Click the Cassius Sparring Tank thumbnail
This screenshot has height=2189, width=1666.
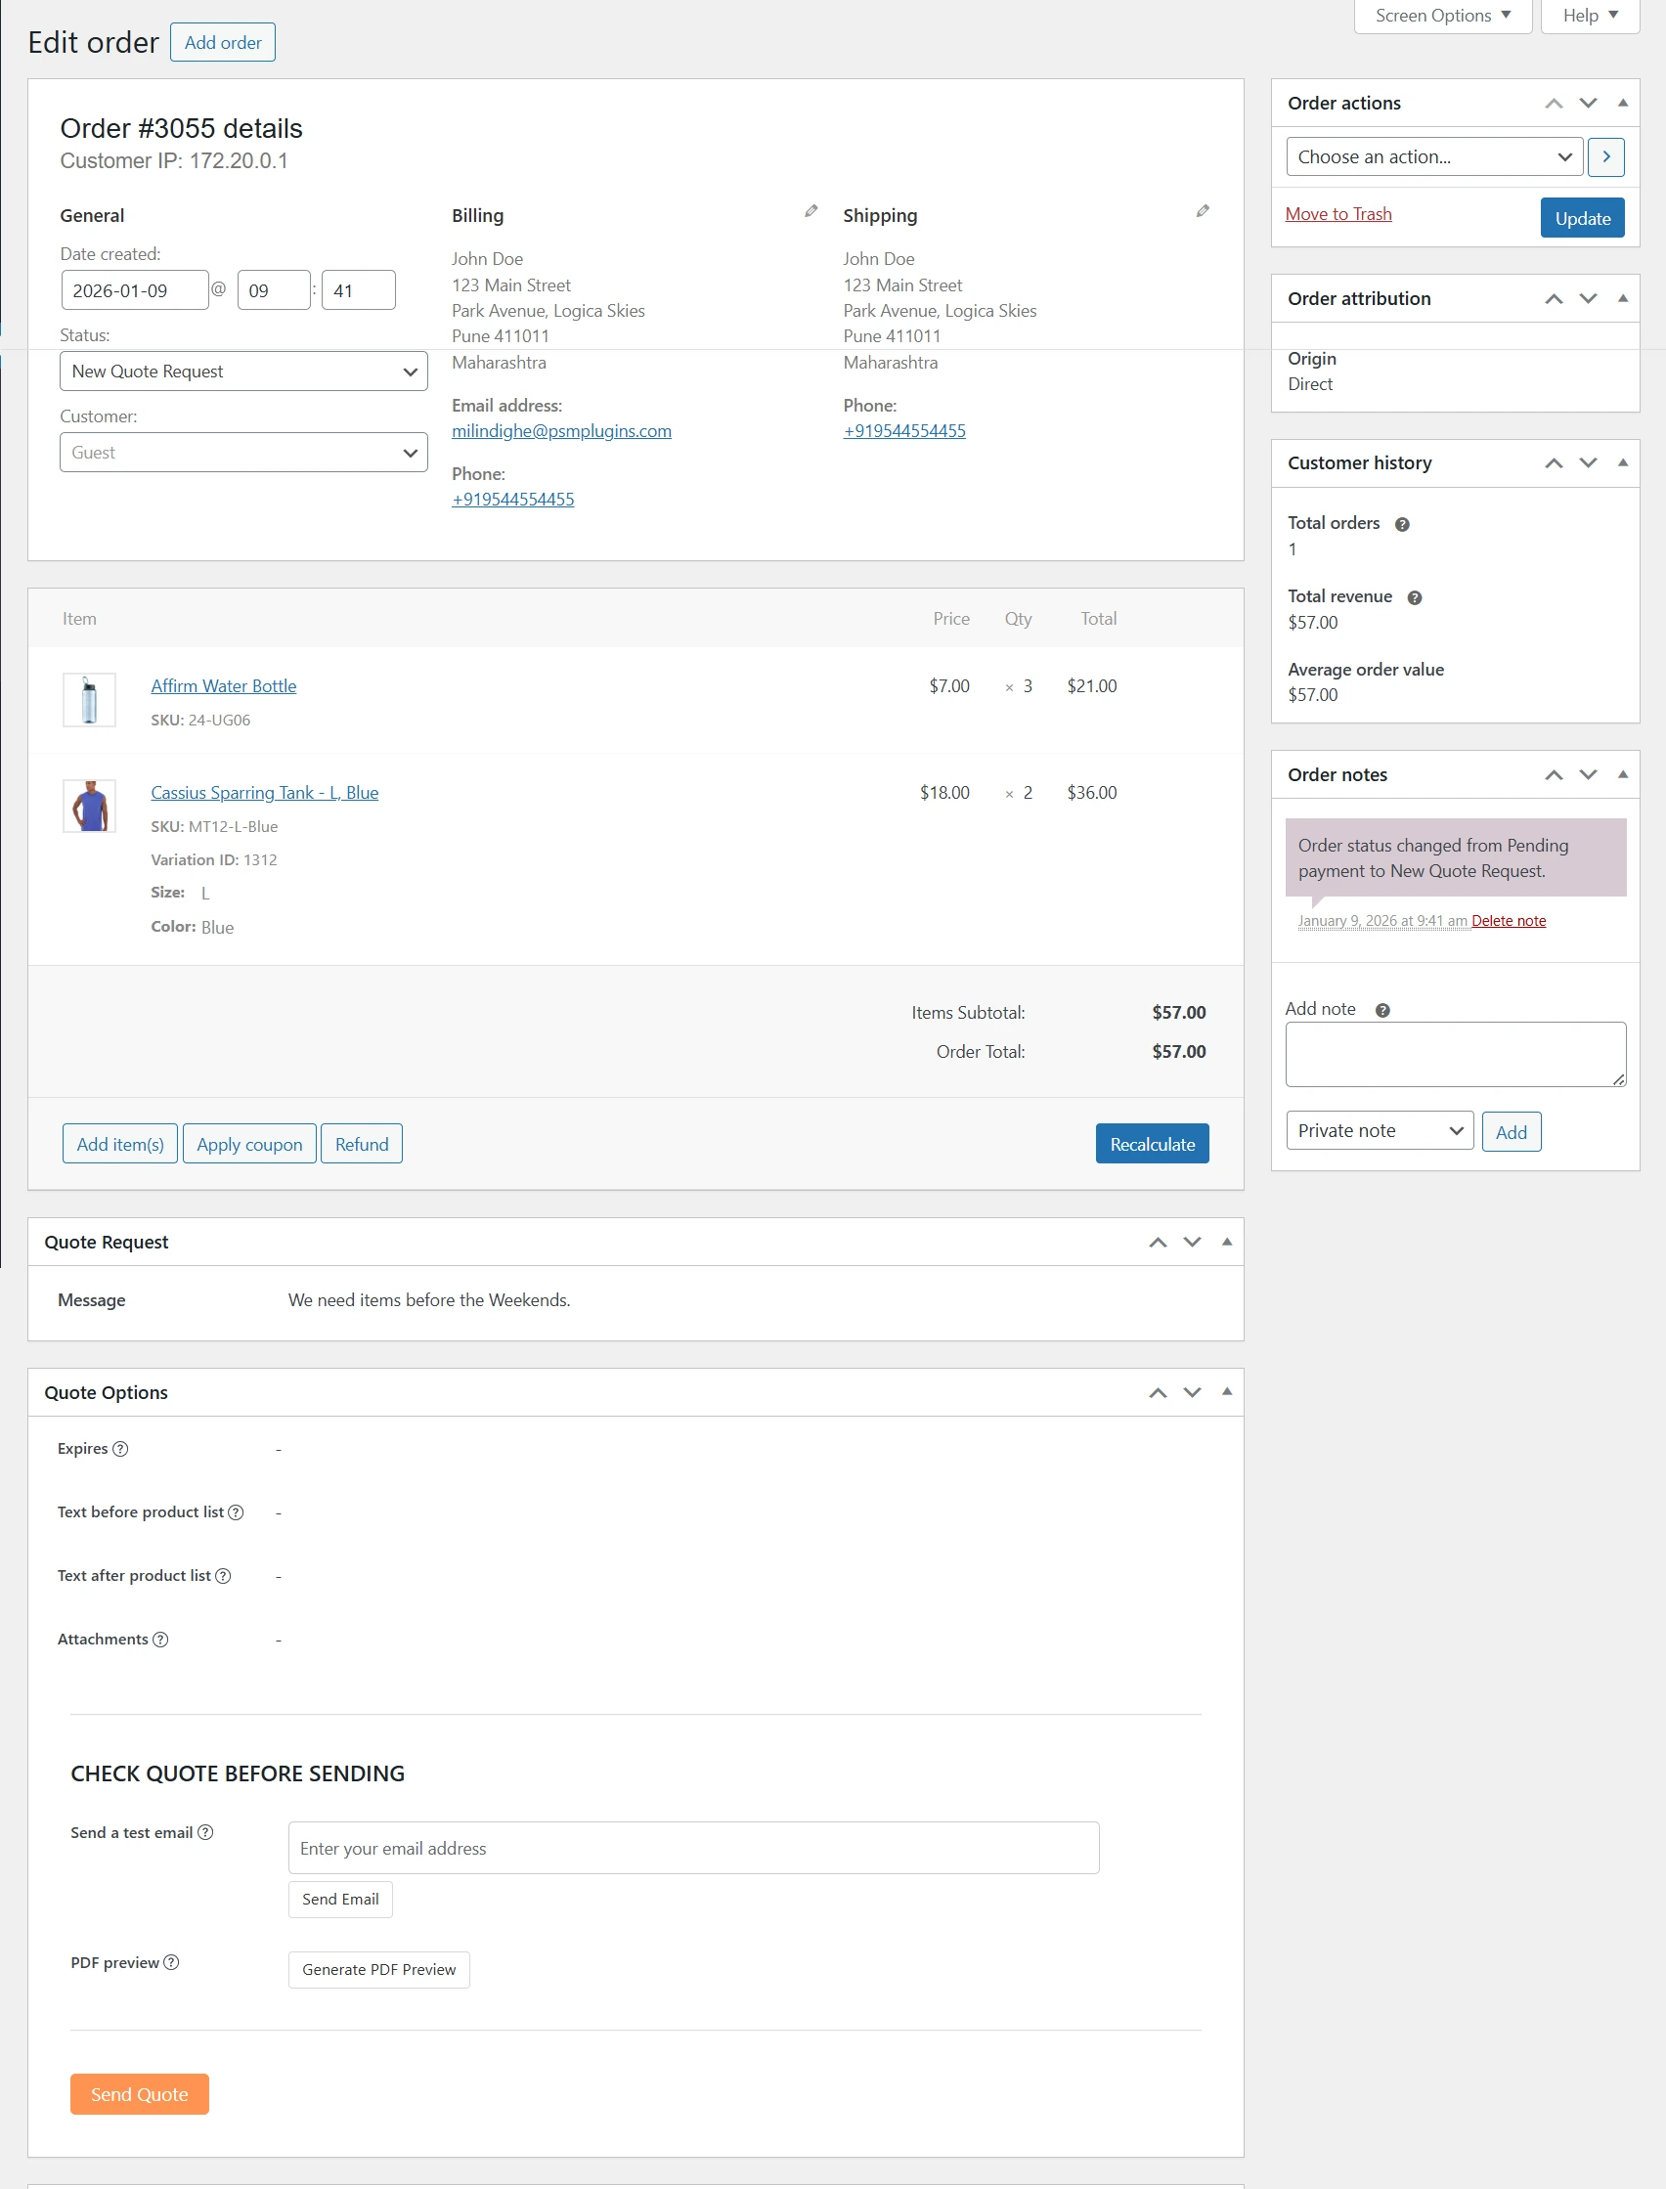click(89, 805)
